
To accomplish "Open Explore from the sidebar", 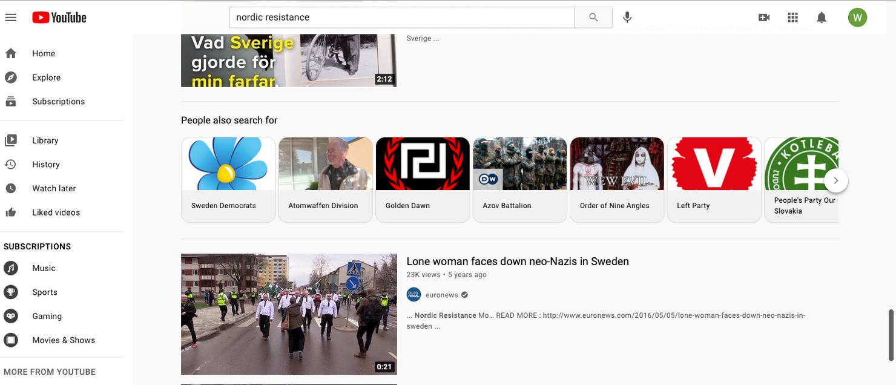I will [x=47, y=77].
